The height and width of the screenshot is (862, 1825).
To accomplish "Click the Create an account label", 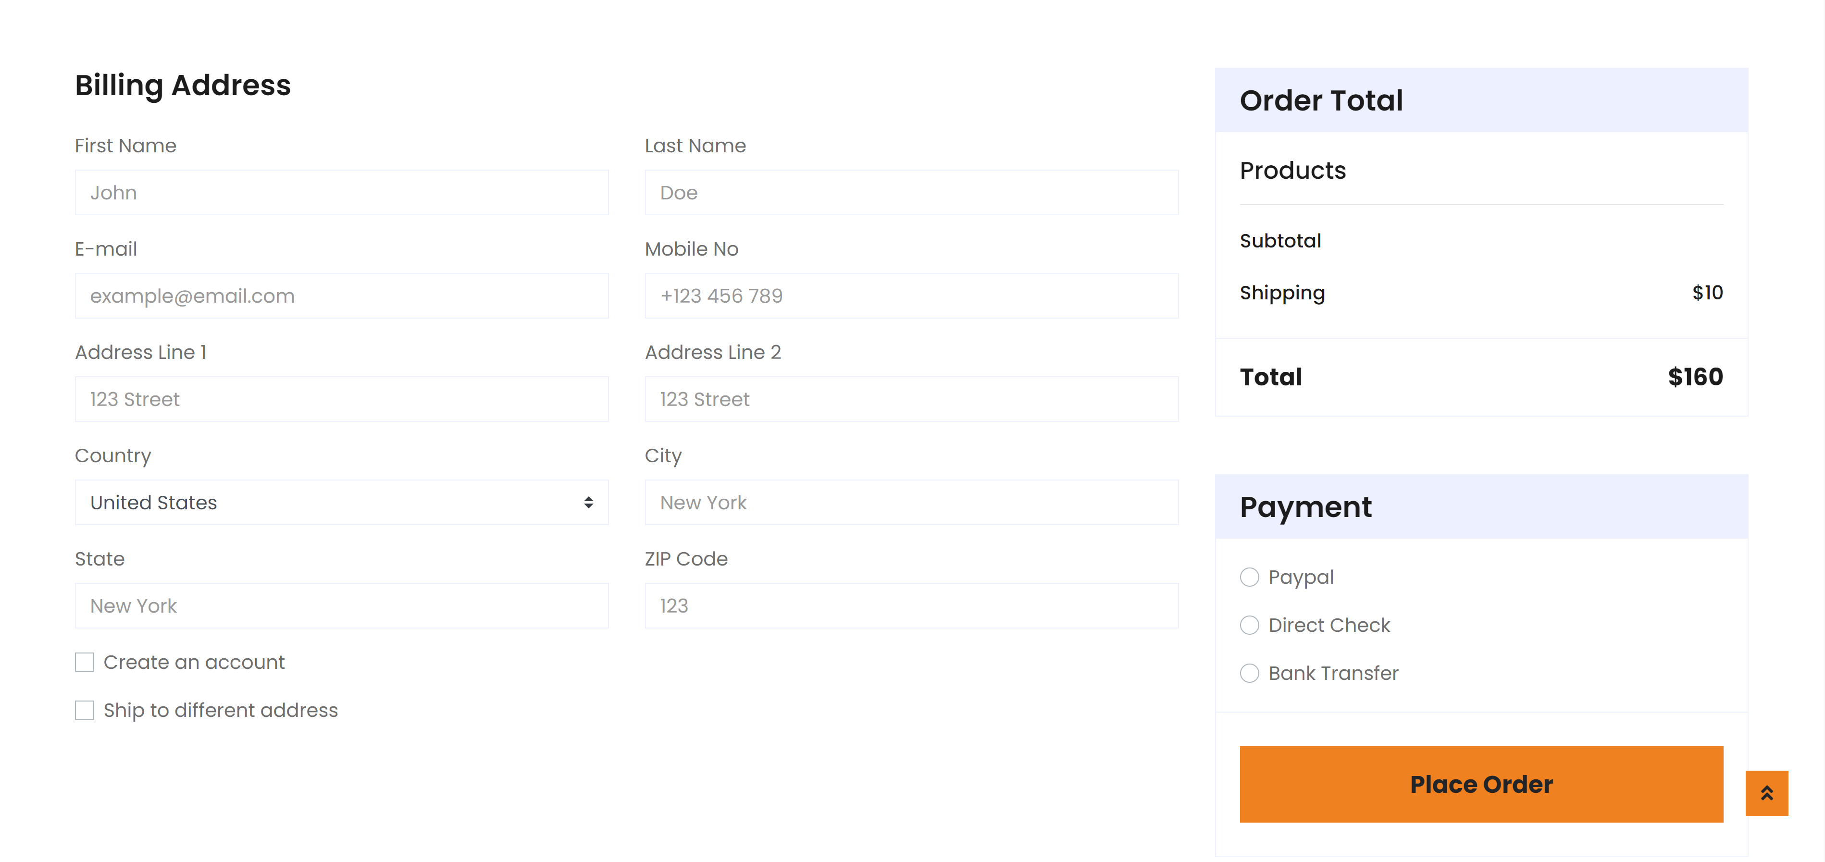I will 194,662.
